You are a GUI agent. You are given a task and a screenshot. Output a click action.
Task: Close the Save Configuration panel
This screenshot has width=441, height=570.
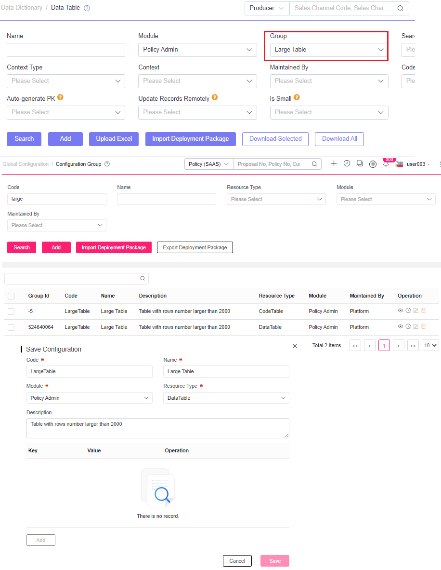point(295,346)
